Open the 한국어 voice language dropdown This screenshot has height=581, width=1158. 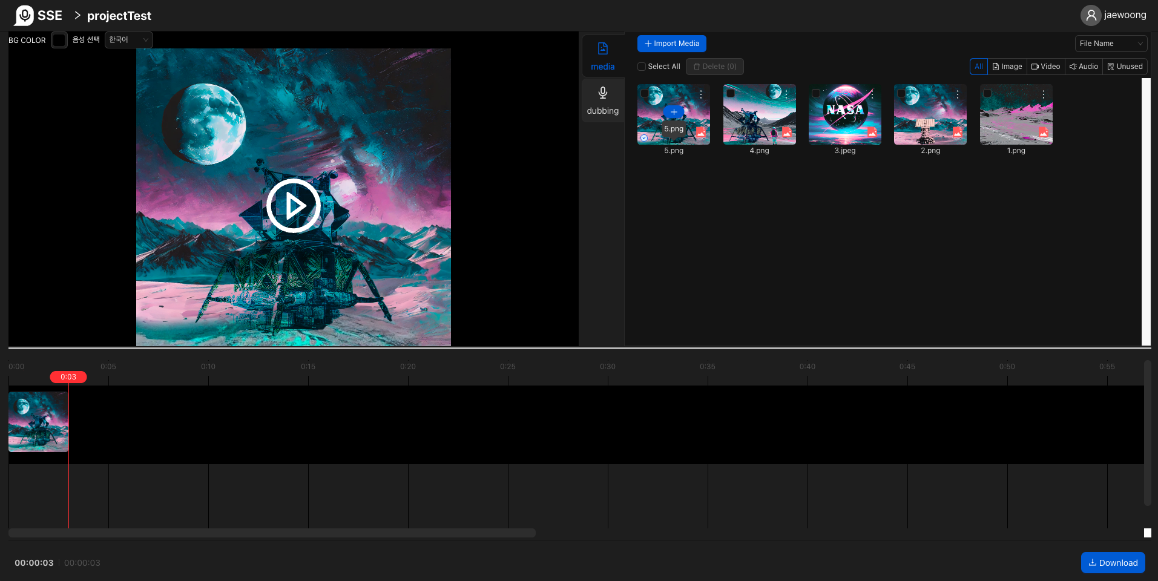pos(129,40)
